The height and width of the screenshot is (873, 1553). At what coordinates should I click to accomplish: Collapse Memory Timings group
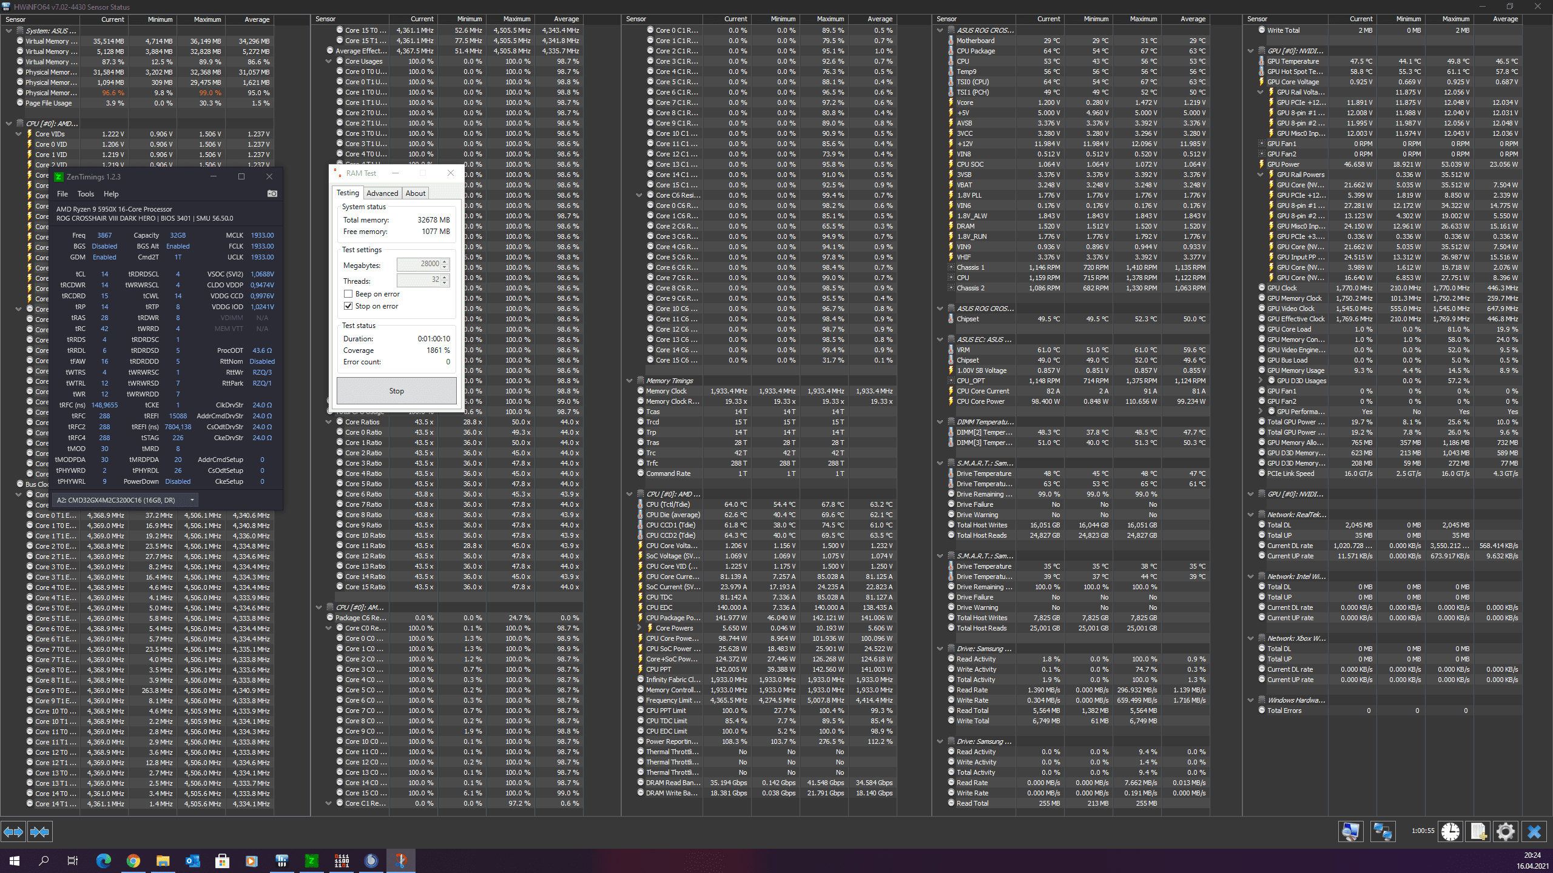tap(630, 381)
